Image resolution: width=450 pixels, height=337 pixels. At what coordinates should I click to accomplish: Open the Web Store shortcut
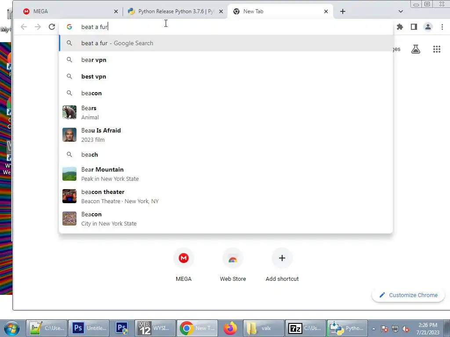point(233,265)
